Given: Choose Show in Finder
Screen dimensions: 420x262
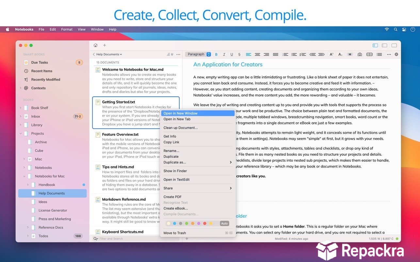Looking at the screenshot, I should point(198,171).
